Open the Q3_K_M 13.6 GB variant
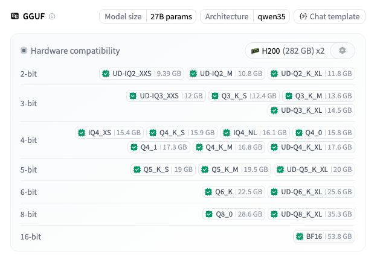Screen dimensions: 380x257 pos(319,96)
